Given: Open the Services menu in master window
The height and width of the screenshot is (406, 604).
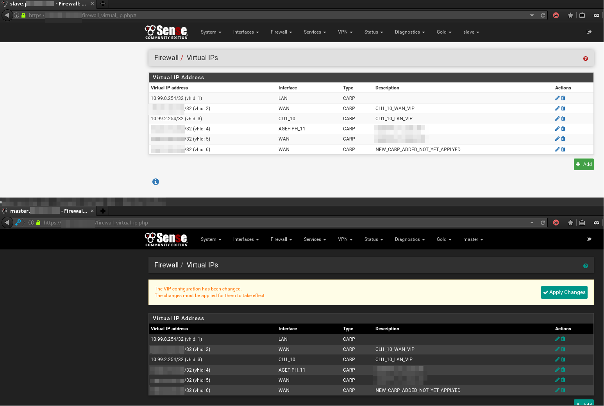Looking at the screenshot, I should tap(315, 239).
